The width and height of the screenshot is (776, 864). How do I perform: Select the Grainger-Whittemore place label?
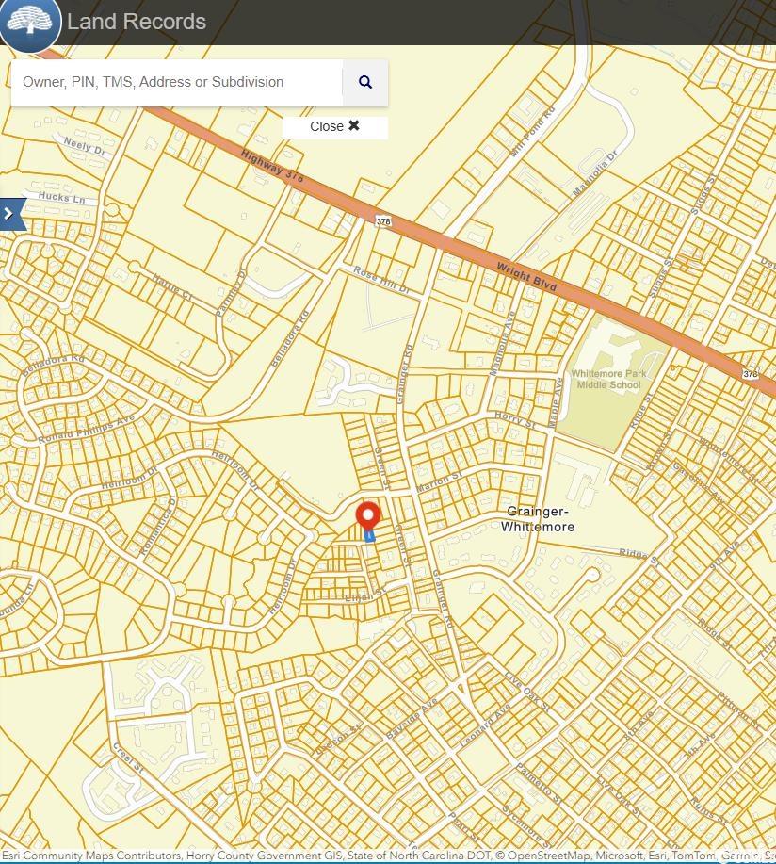pyautogui.click(x=540, y=519)
